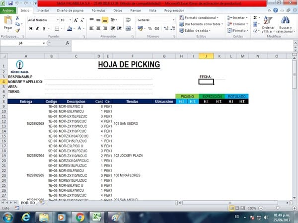The height and width of the screenshot is (223, 298).
Task: Open the Insertar cells dropdown
Action: tap(237, 18)
